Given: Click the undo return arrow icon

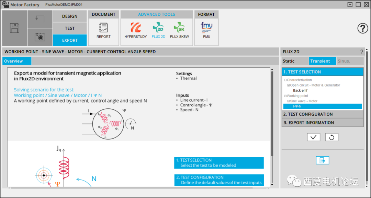Looking at the screenshot, I should tap(40, 19).
